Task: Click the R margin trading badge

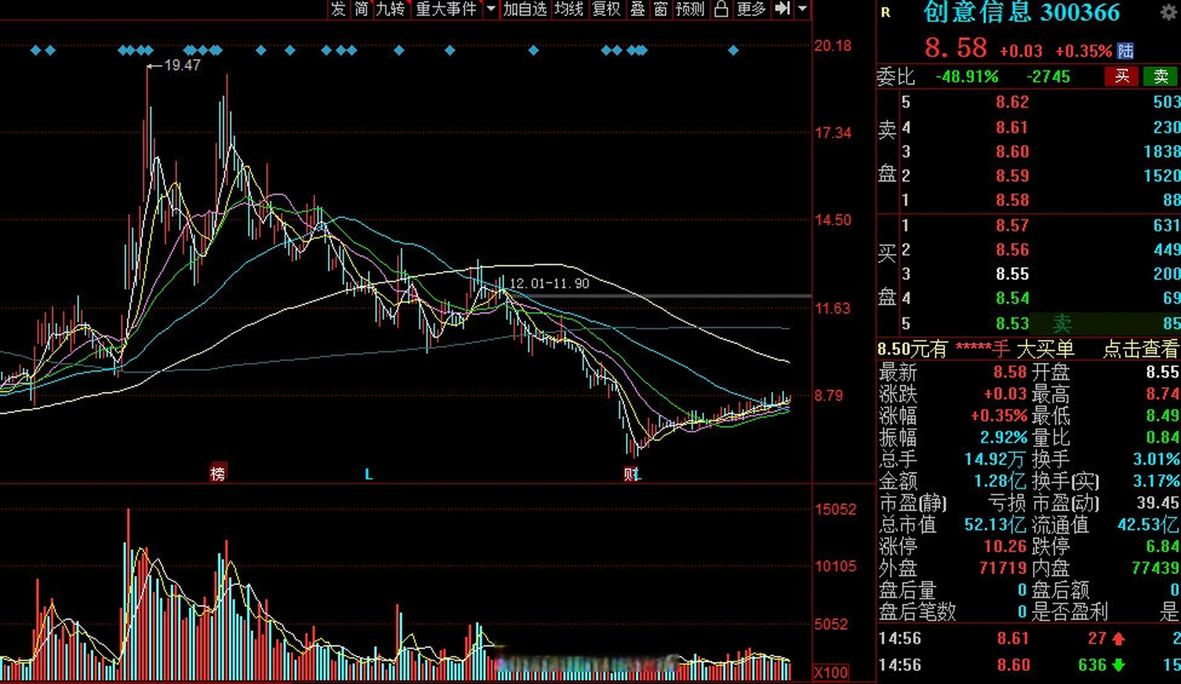Action: coord(886,13)
